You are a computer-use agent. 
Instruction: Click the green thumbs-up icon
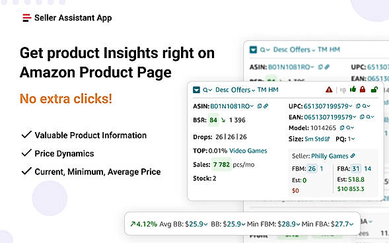(x=353, y=89)
